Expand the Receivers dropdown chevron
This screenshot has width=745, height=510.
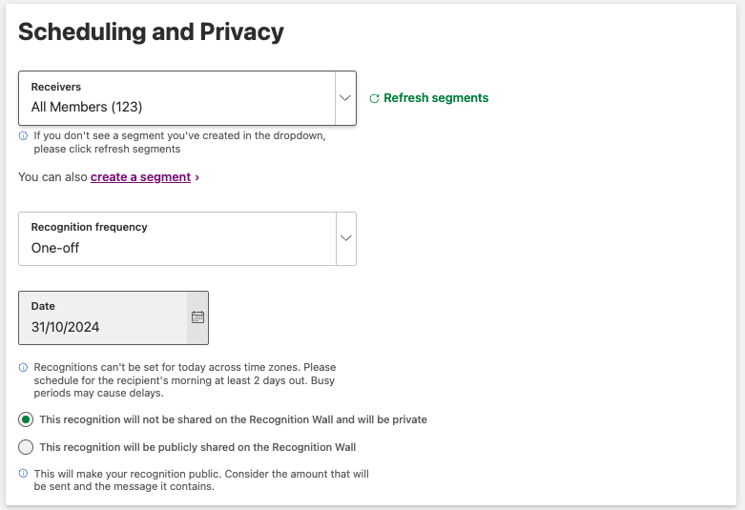(x=345, y=97)
